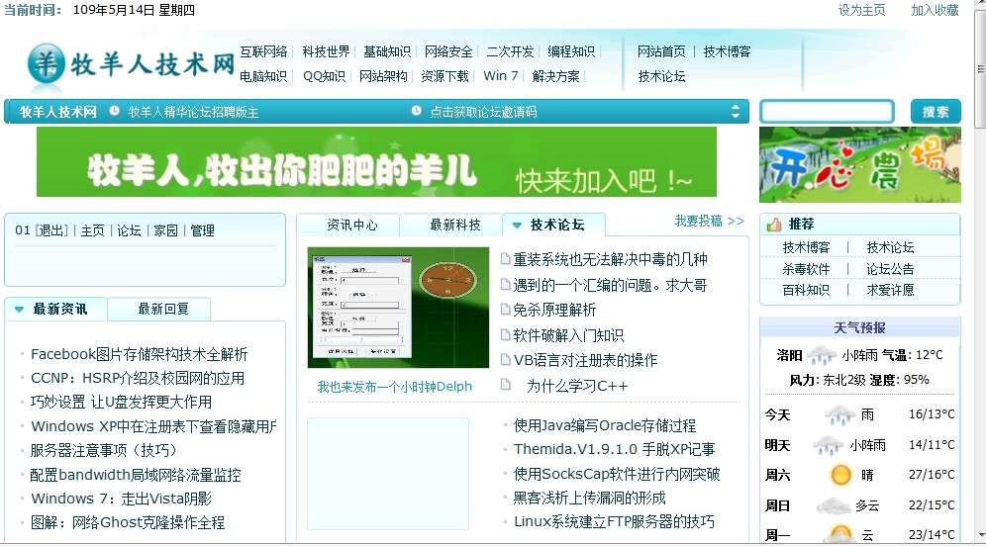Click the document icon beside 免杀原理解析
Screen dimensions: 986x546
[506, 310]
